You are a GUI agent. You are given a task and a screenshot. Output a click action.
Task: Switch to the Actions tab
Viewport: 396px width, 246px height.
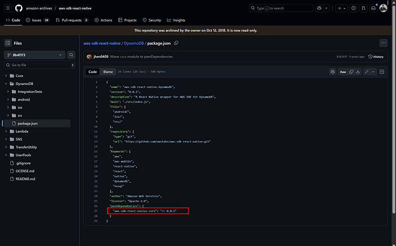point(104,20)
